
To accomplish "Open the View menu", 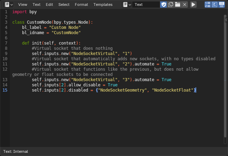I will (23, 5).
